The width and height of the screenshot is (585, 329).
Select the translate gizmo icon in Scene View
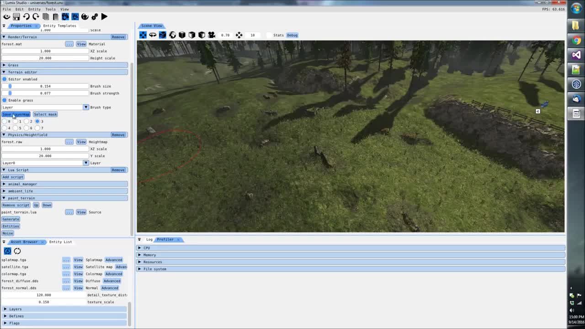pos(143,35)
